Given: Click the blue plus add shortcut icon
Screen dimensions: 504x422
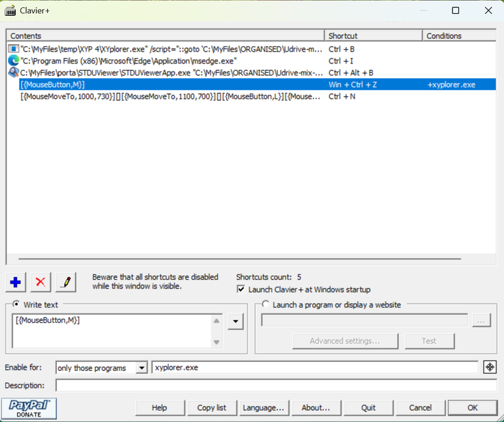Looking at the screenshot, I should coord(16,282).
